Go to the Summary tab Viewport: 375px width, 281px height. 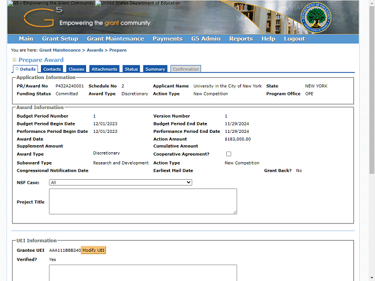click(155, 69)
